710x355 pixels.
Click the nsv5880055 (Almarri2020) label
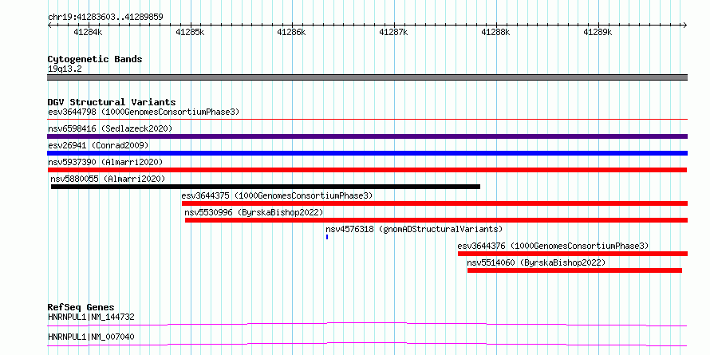(x=108, y=179)
